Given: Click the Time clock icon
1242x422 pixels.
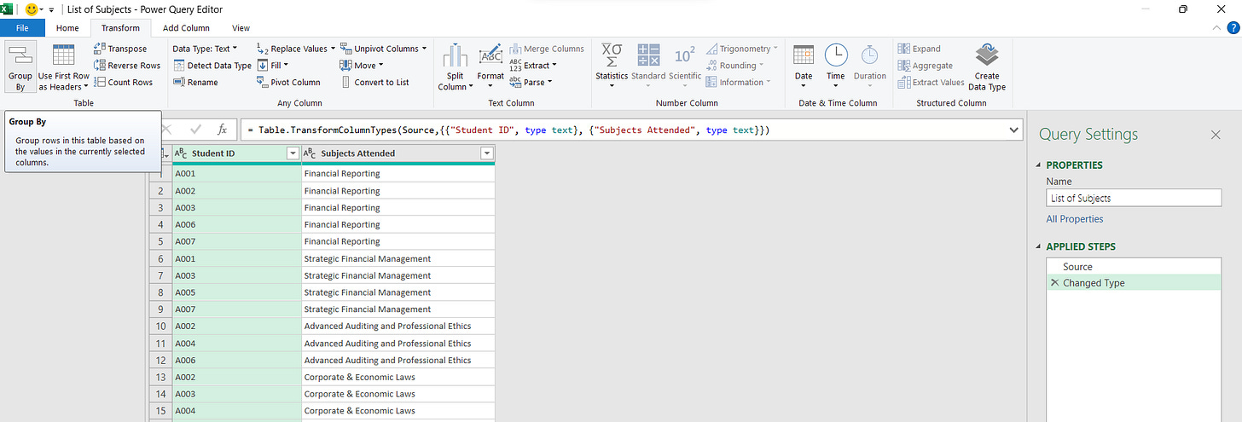Looking at the screenshot, I should (836, 55).
